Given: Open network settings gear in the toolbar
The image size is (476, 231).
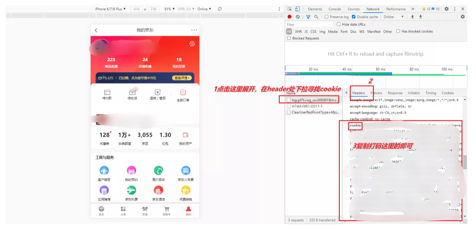Looking at the screenshot, I should 462,17.
